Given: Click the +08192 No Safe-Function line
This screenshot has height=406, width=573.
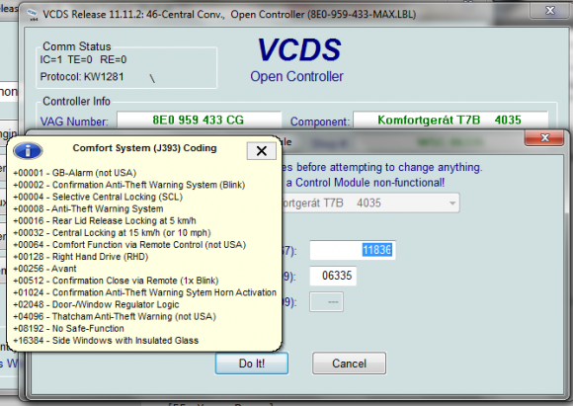Looking at the screenshot, I should (69, 328).
